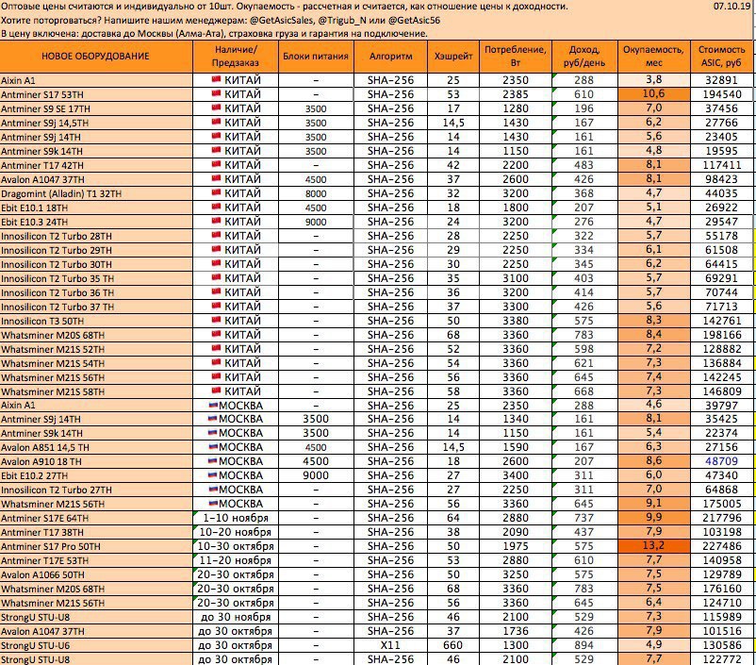Select the Antminer S17E 64TH name cell
The image size is (756, 665).
96,518
